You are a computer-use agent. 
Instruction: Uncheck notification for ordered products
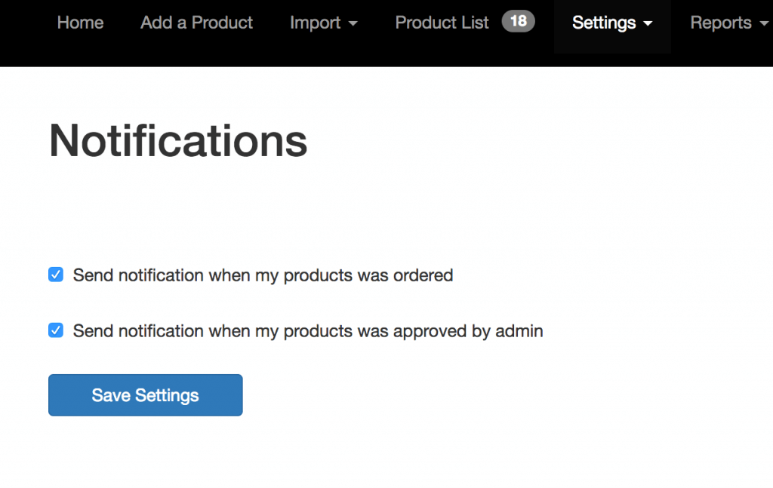click(x=55, y=275)
